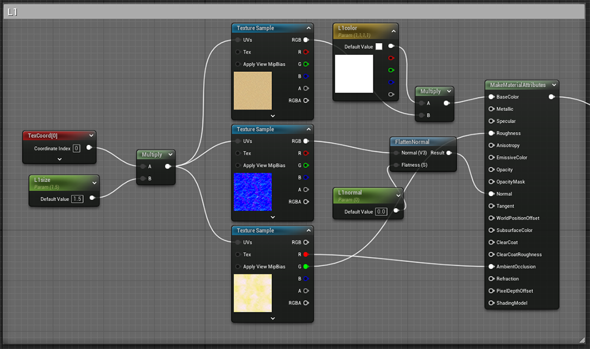Select the FlattenNormal node title
590x349 pixels.
click(x=414, y=142)
